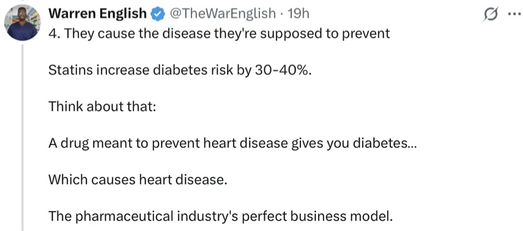Image resolution: width=523 pixels, height=231 pixels.
Task: Click text 'A drug meant to prevent heart disease'
Action: pos(168,143)
